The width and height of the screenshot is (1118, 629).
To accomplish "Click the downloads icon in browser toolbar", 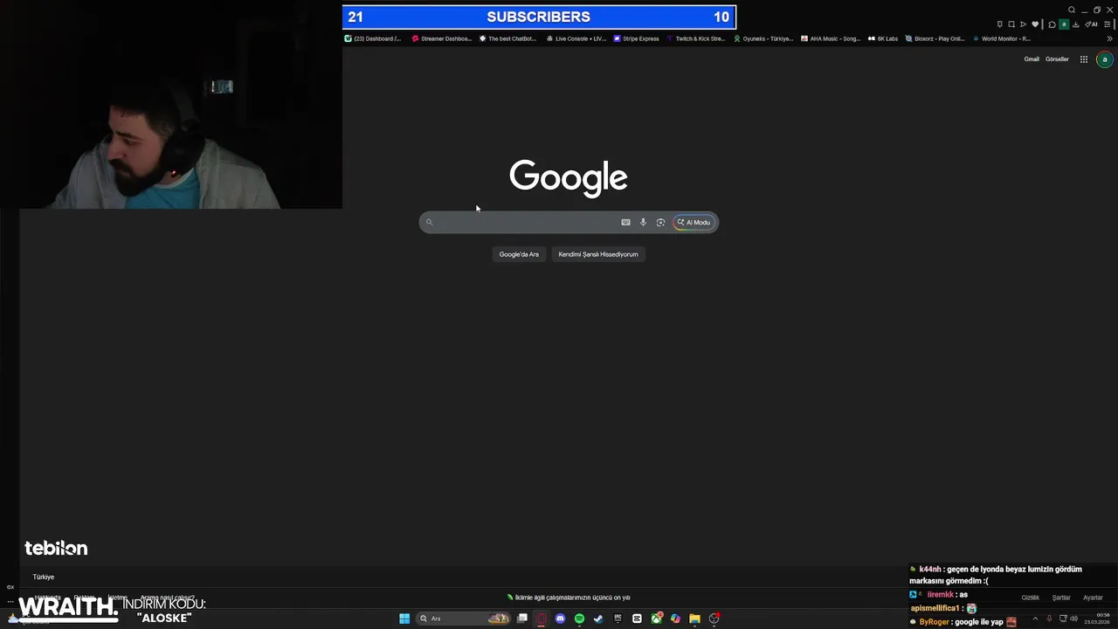I will [1075, 24].
